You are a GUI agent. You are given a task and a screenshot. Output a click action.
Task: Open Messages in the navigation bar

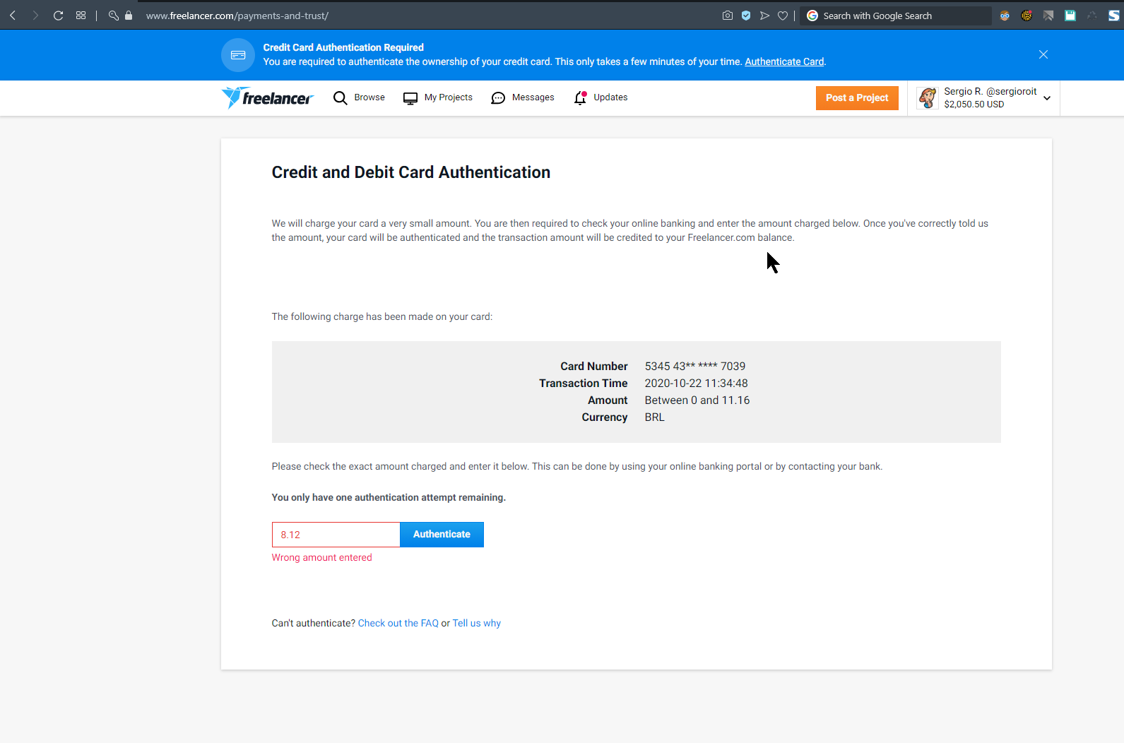(x=523, y=97)
